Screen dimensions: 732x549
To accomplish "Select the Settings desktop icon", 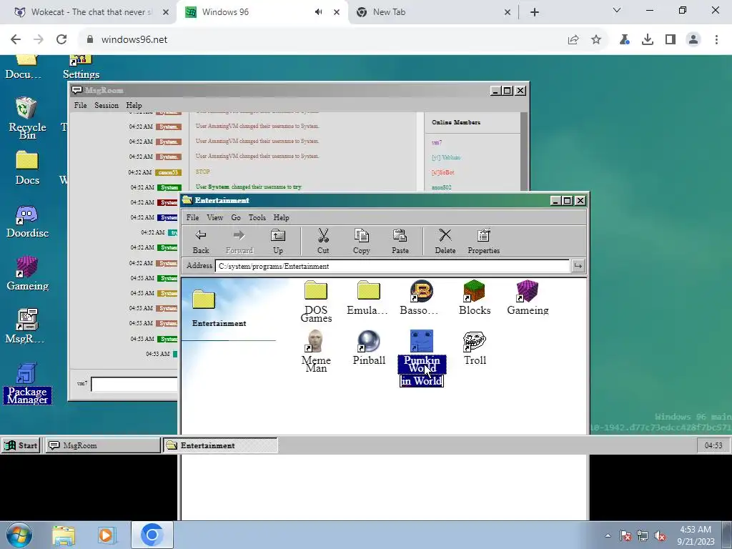I will [81, 68].
